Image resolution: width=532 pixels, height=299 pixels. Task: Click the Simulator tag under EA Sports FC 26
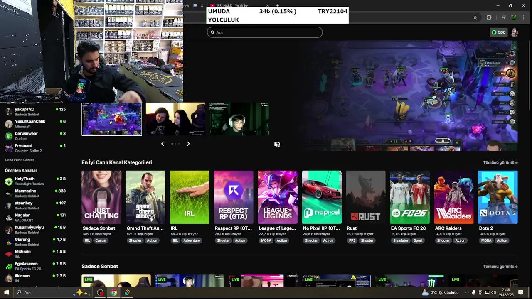401,240
